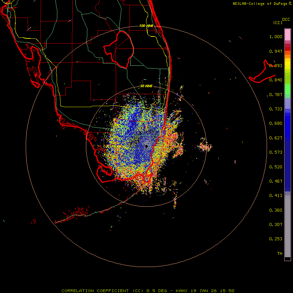Click the 50 NMI range ring label

[x=146, y=86]
